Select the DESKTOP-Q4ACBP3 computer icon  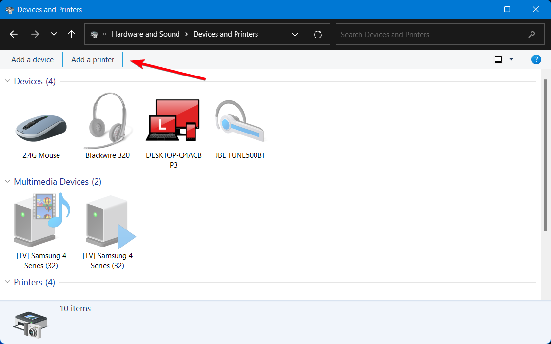click(173, 120)
